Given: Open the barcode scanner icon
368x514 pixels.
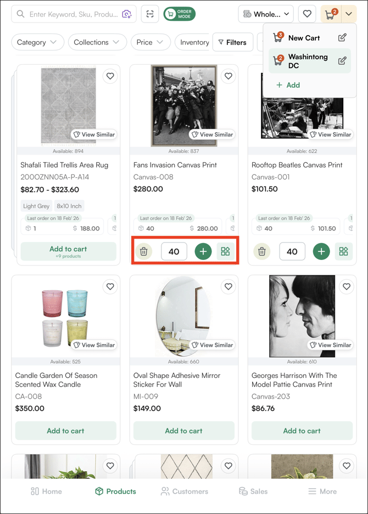Looking at the screenshot, I should tap(150, 14).
